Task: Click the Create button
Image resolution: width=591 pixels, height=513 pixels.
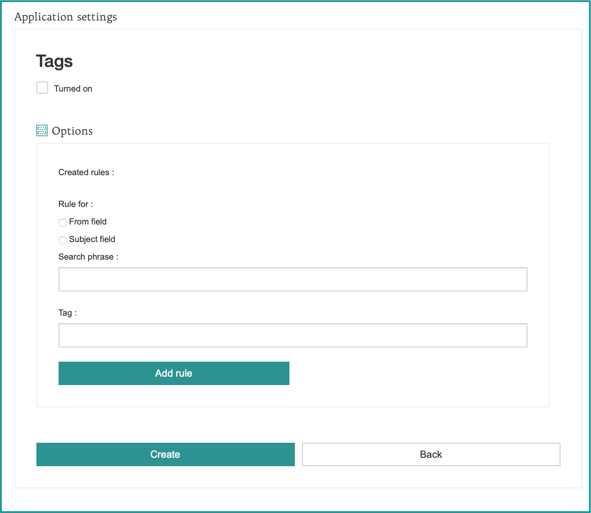Action: [x=165, y=454]
